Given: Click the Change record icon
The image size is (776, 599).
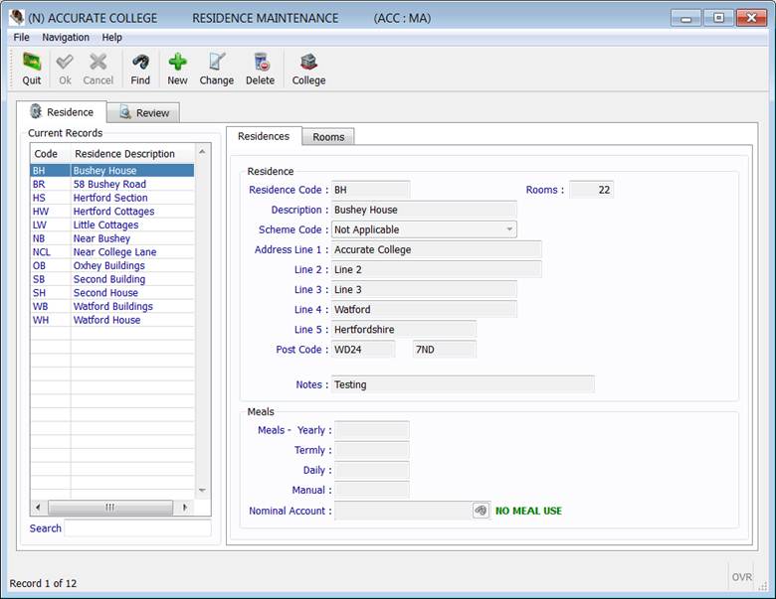Looking at the screenshot, I should coord(216,69).
